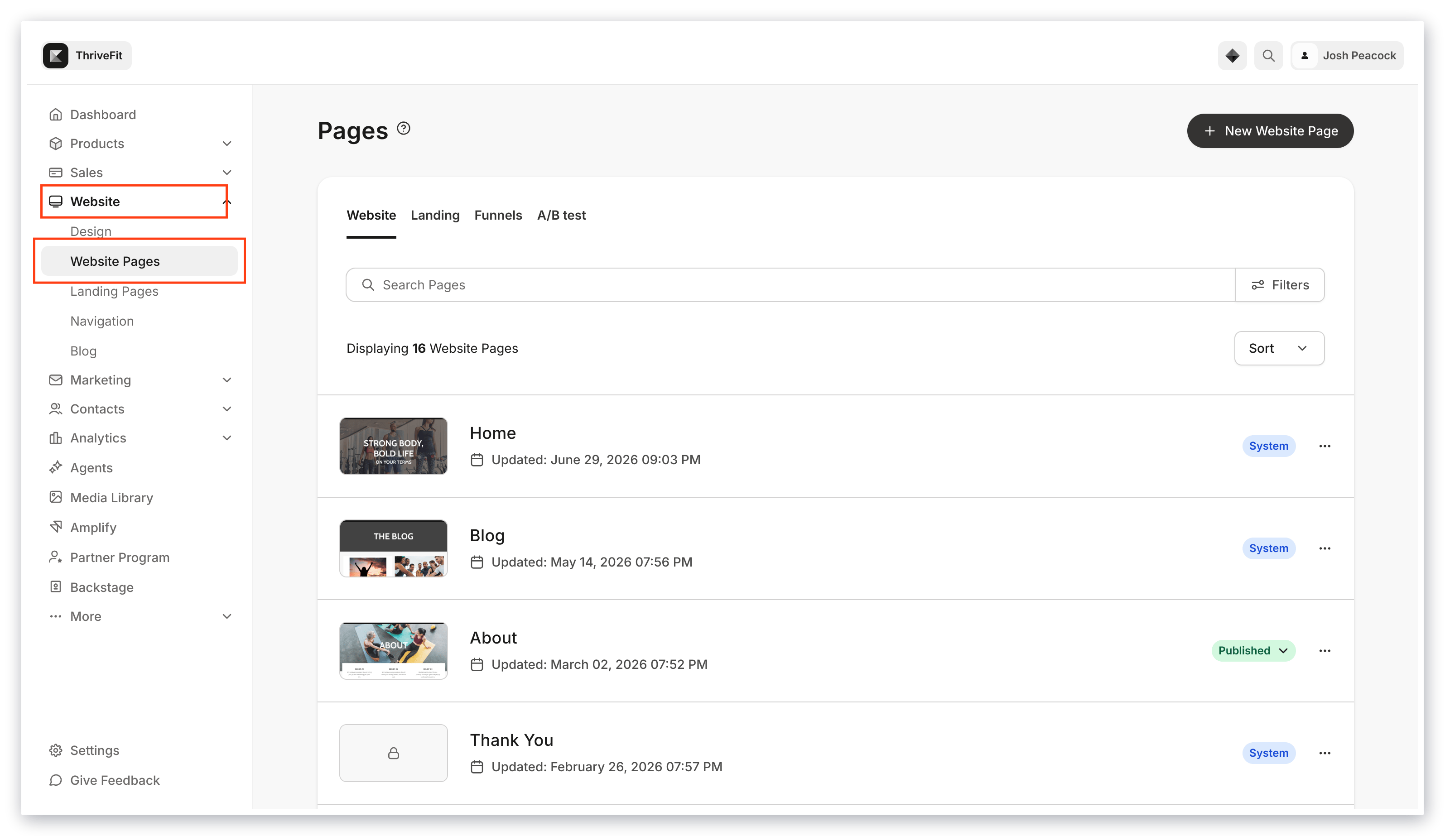Click the ThriveFit logo icon

coord(56,56)
